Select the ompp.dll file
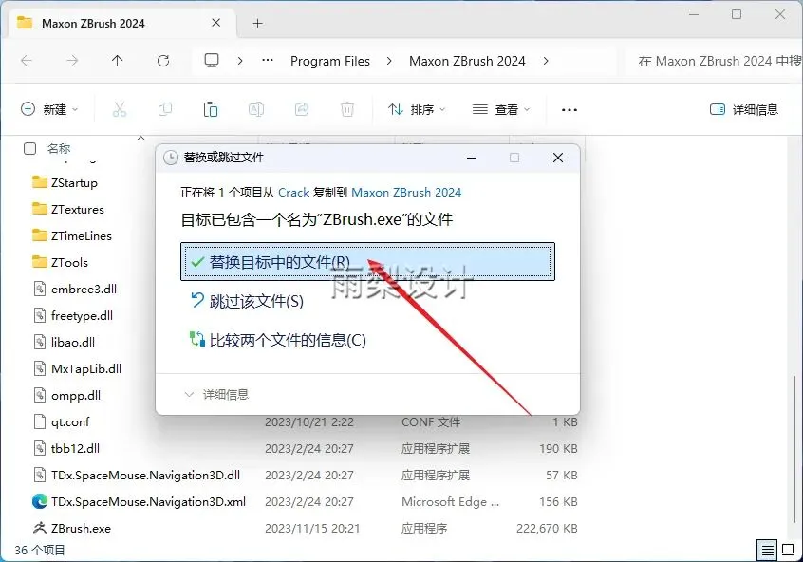The width and height of the screenshot is (803, 562). pyautogui.click(x=76, y=396)
